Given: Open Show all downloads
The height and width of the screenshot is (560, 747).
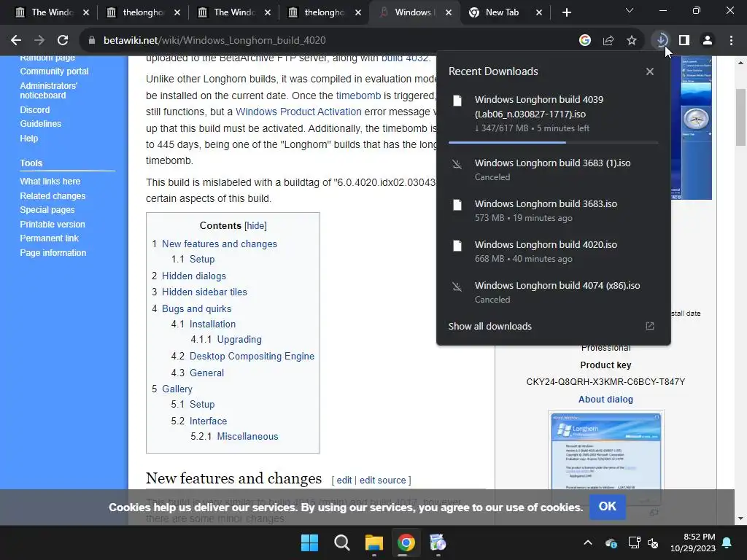Looking at the screenshot, I should [x=489, y=326].
